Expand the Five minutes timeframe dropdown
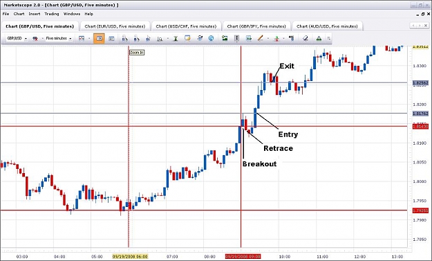 click(71, 39)
